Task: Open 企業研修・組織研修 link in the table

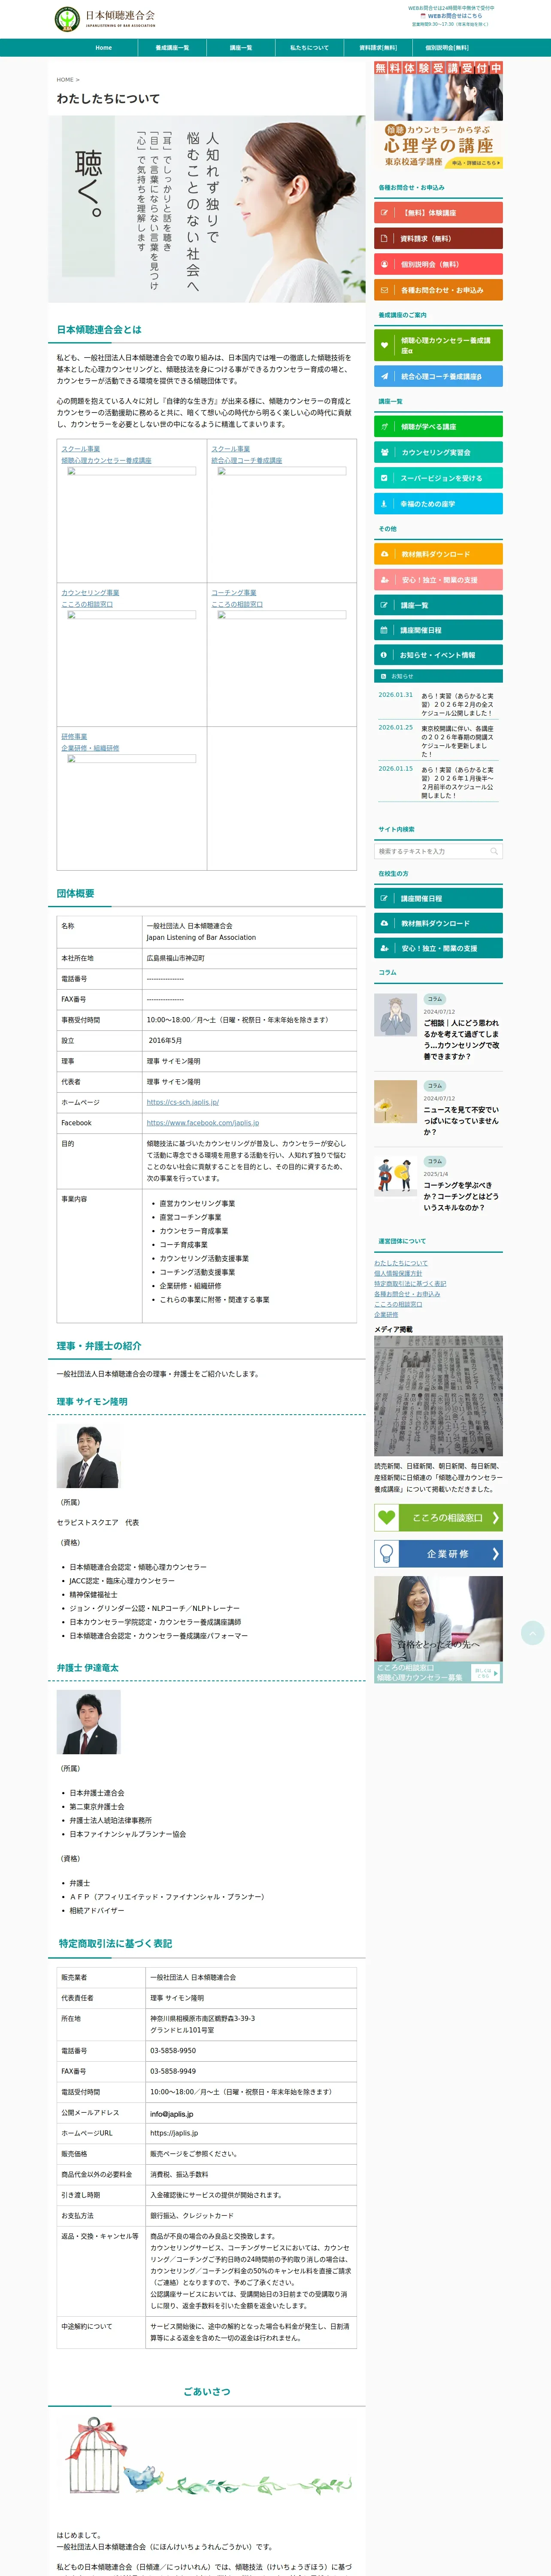Action: point(90,748)
